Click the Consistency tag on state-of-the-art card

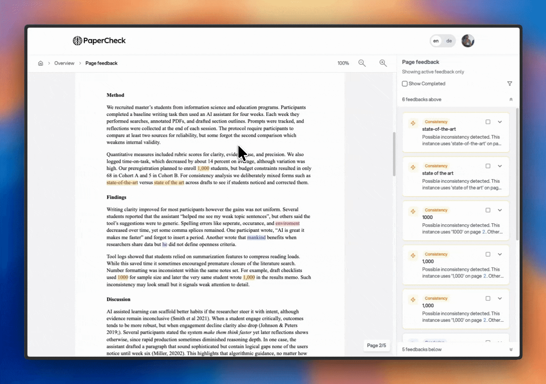(436, 122)
